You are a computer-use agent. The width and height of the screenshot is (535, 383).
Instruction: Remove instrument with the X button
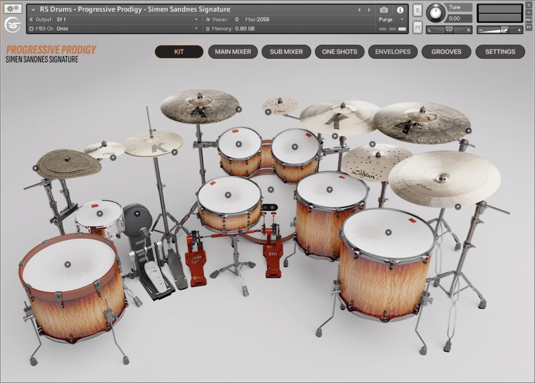(528, 5)
